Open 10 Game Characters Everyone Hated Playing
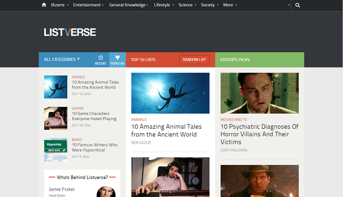Image resolution: width=343 pixels, height=197 pixels. click(94, 116)
